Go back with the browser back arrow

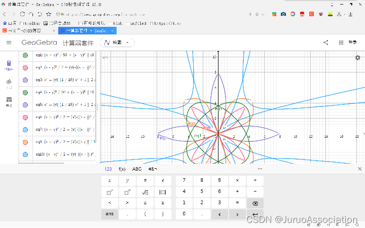5,14
